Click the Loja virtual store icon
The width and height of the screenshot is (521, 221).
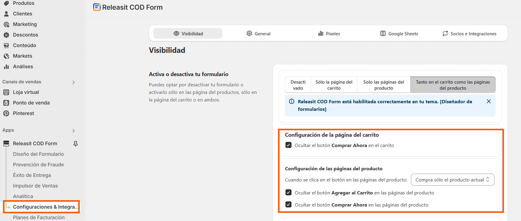[6, 92]
